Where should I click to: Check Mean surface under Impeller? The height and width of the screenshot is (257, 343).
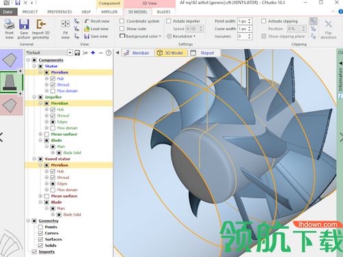point(47,134)
